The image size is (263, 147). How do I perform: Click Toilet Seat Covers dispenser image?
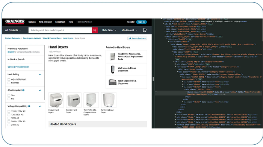pyautogui.click(x=113, y=82)
